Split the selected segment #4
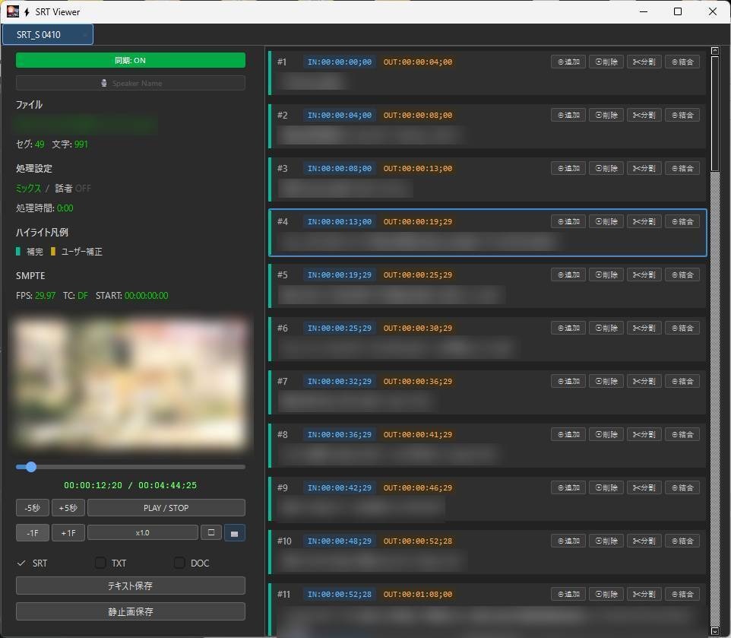 [x=644, y=221]
